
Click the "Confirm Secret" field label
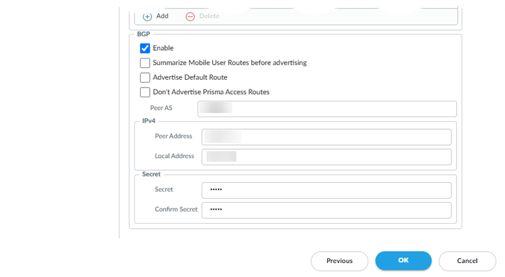pyautogui.click(x=176, y=209)
